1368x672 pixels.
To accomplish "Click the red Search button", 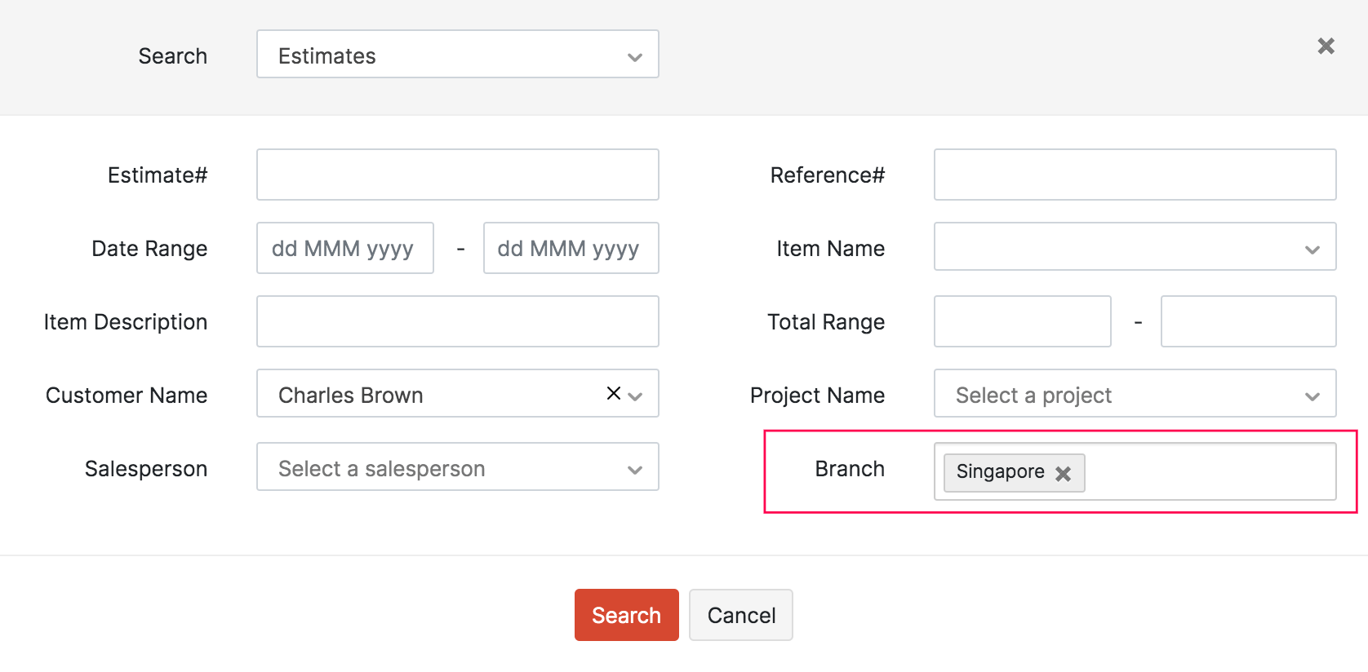I will click(x=626, y=615).
